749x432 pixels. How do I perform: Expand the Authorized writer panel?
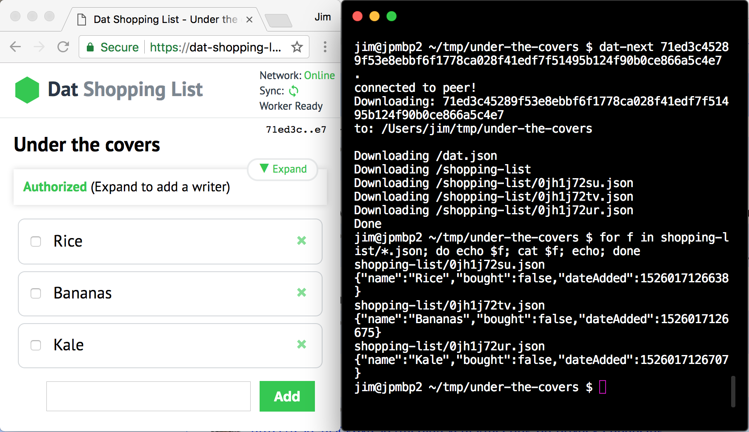point(283,169)
